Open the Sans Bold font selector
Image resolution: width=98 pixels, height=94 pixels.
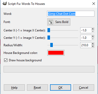coord(59,22)
